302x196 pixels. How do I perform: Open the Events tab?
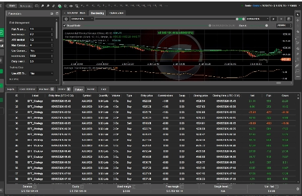[x=91, y=89]
